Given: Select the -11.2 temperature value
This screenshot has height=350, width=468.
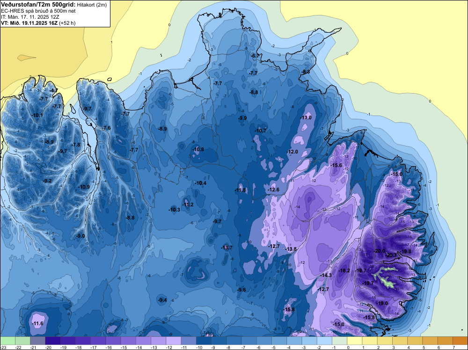Looking at the screenshot, I should tap(188, 204).
